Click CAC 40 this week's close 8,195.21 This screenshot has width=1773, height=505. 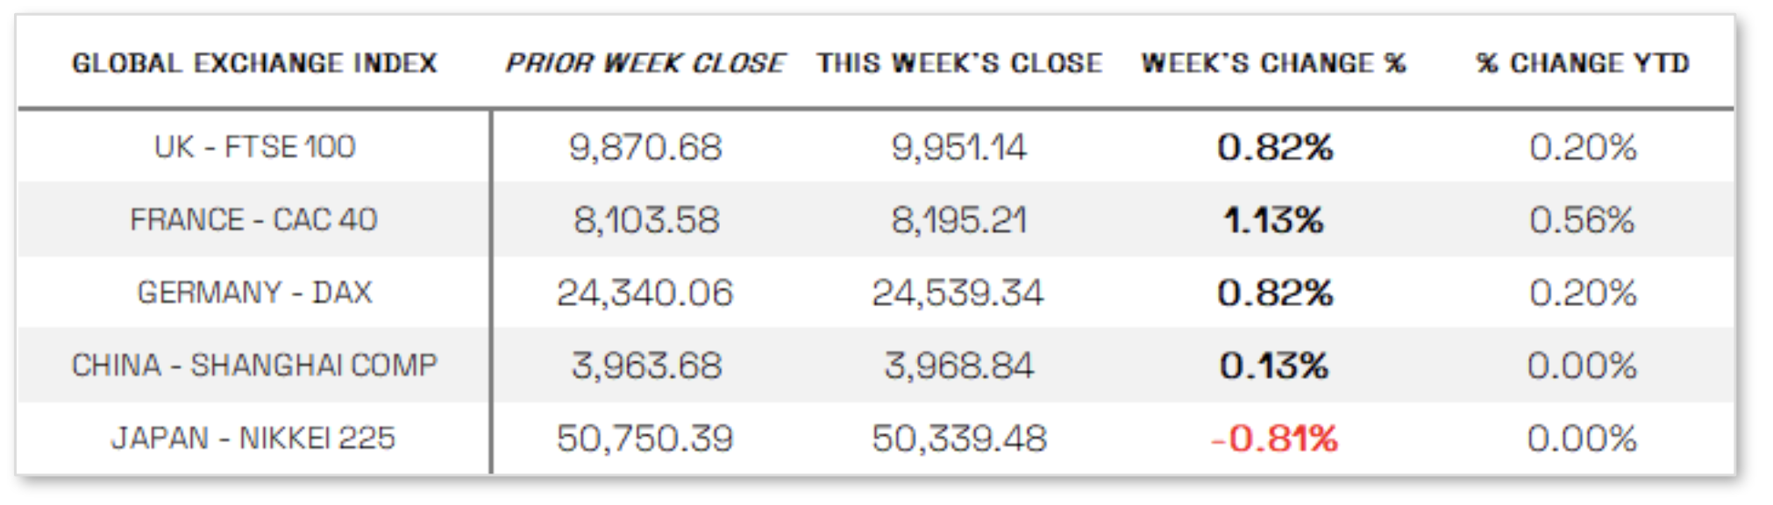coord(959,220)
